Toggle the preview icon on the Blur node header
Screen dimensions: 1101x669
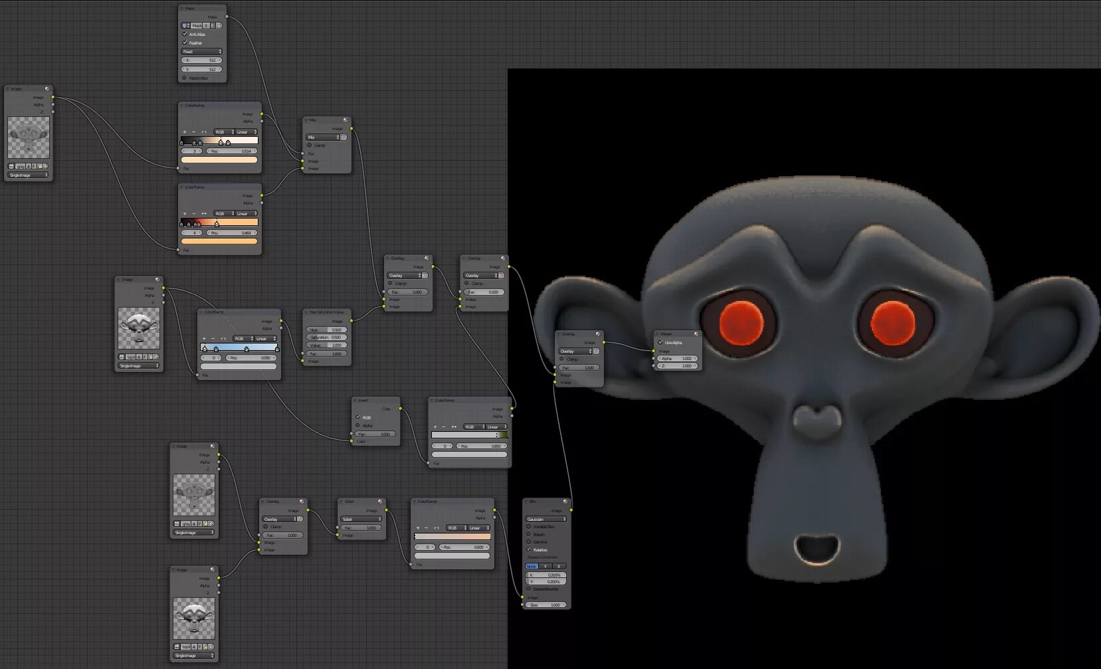565,502
